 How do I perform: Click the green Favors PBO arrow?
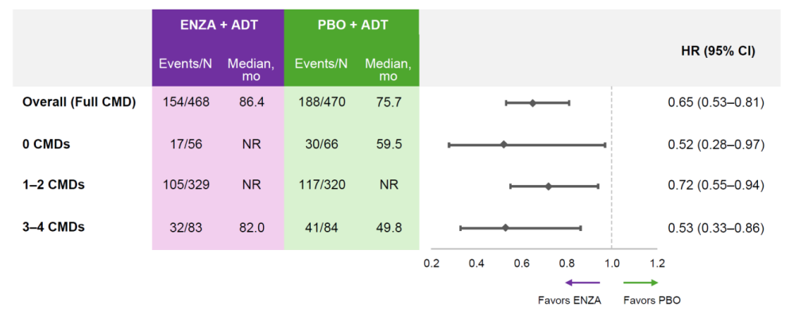640,283
